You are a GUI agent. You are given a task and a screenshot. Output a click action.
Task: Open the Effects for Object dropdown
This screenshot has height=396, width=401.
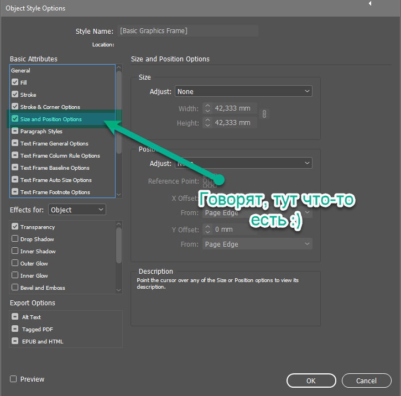click(77, 210)
